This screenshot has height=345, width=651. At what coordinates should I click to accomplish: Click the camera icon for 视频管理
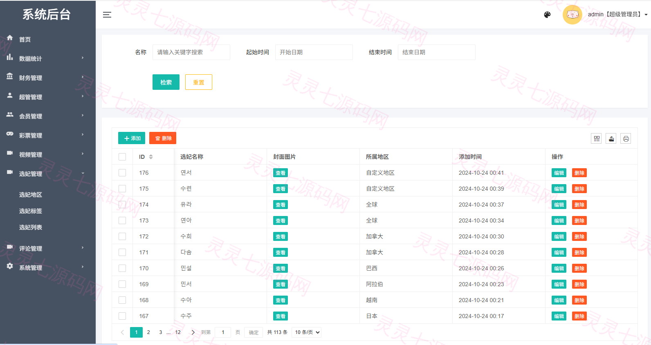(10, 153)
